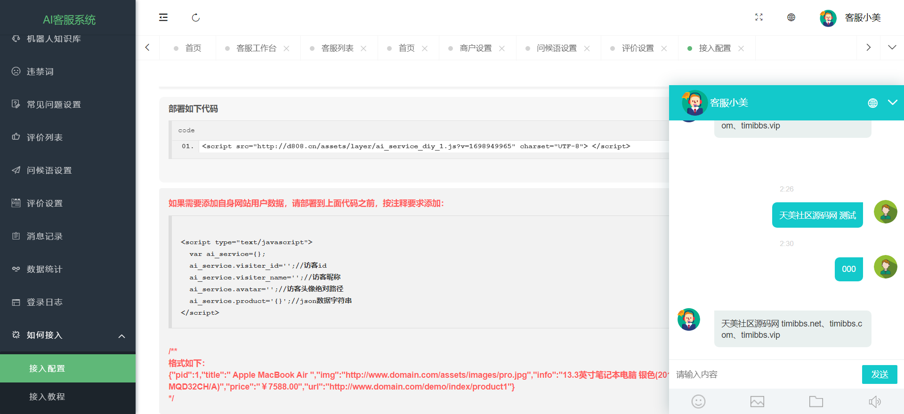Close the 评价设置 tab

click(x=664, y=48)
